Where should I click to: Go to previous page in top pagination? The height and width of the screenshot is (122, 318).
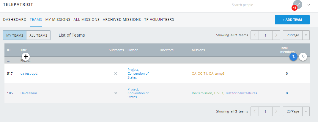point(255,35)
